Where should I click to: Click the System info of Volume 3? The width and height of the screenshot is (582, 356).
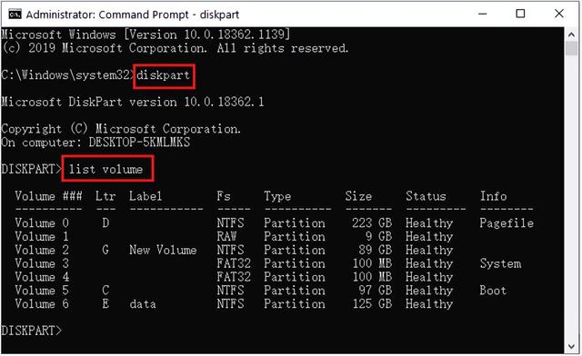[500, 263]
